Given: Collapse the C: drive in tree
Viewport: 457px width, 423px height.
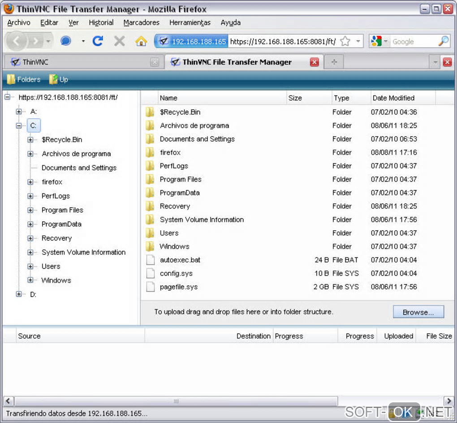Looking at the screenshot, I should coord(19,126).
